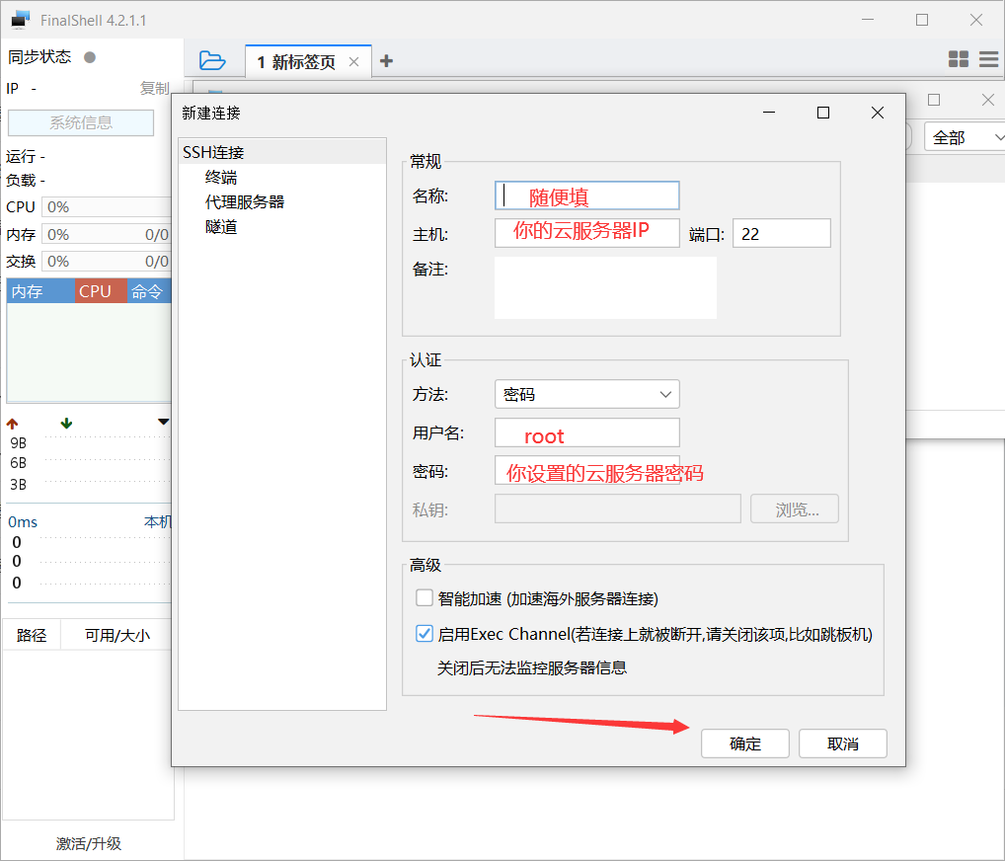Click the 内存 usage progress bar
Viewport: 1005px width, 861px height.
click(x=107, y=235)
